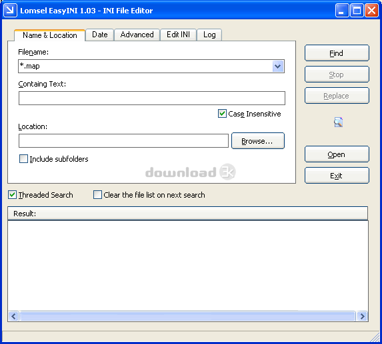The height and width of the screenshot is (344, 382).
Task: Expand the Filename dropdown arrow
Action: point(278,66)
